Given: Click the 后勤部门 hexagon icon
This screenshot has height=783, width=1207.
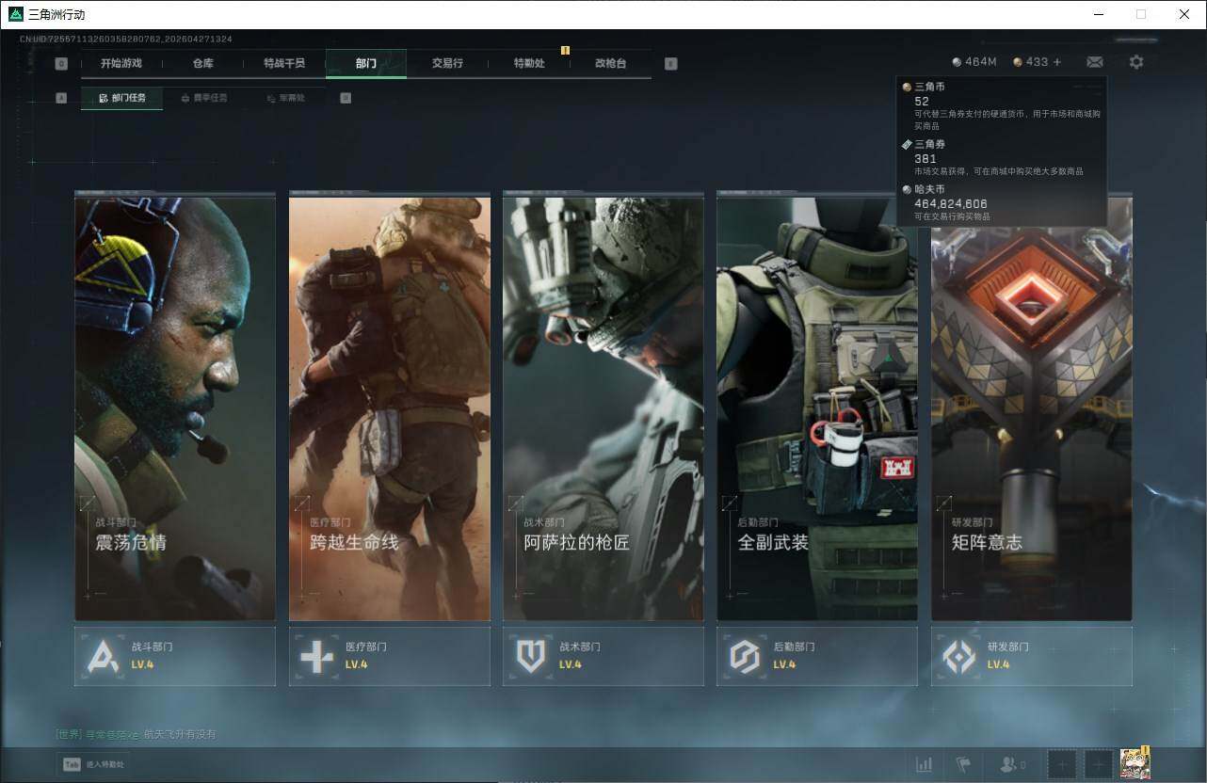Looking at the screenshot, I should coord(745,656).
